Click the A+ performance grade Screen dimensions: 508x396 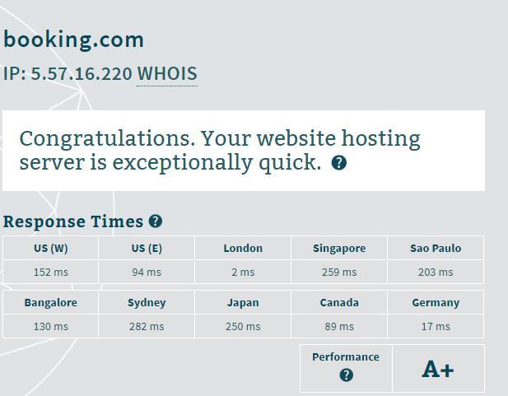click(438, 369)
